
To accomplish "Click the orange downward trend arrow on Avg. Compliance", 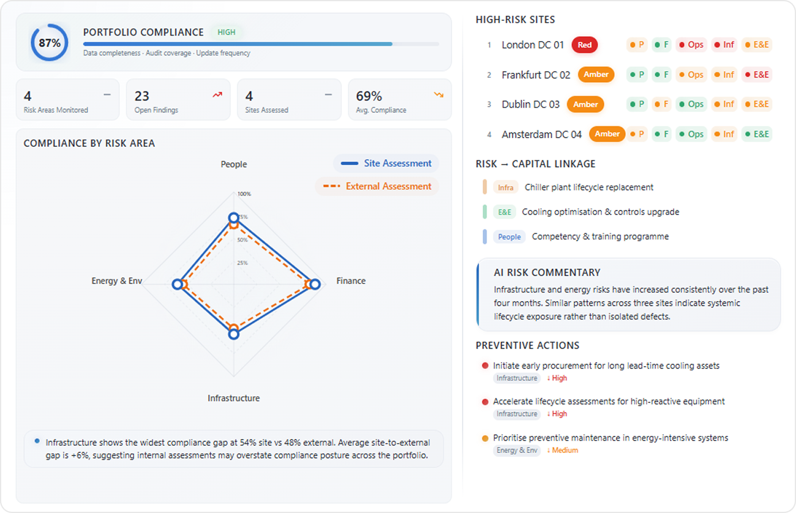I will coord(438,95).
